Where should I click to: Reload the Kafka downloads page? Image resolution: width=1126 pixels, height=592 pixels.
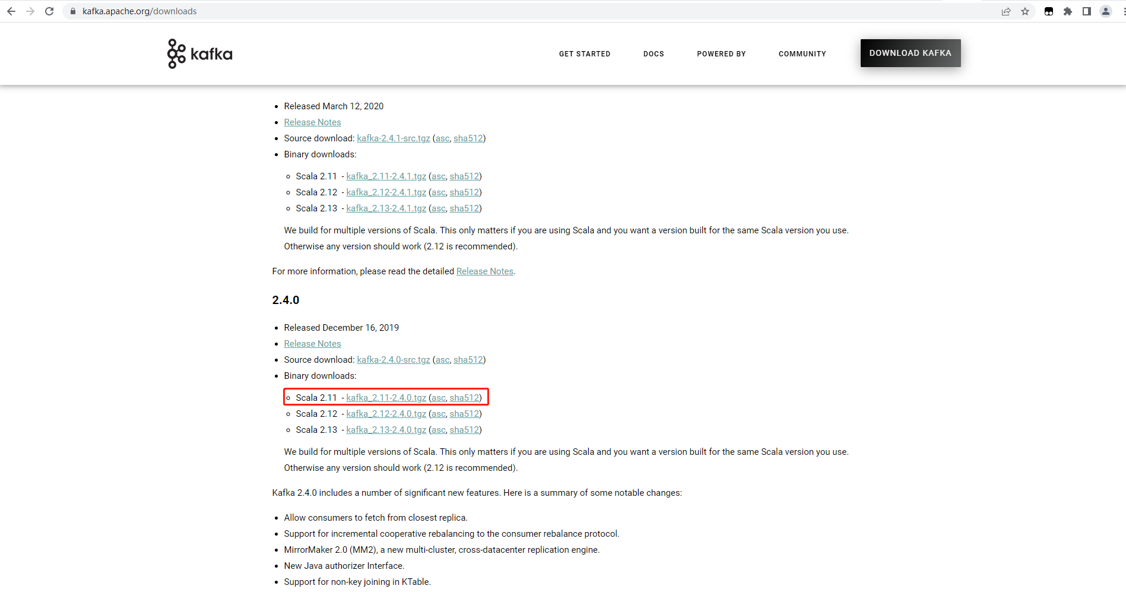[49, 11]
